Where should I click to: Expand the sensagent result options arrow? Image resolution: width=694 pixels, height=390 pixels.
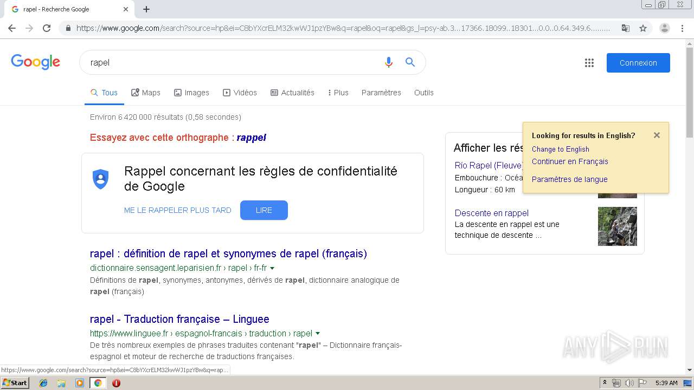click(x=272, y=268)
